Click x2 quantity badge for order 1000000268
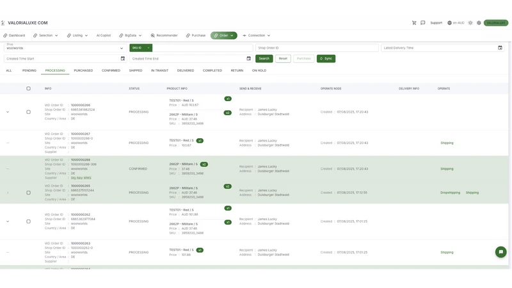 (204, 164)
